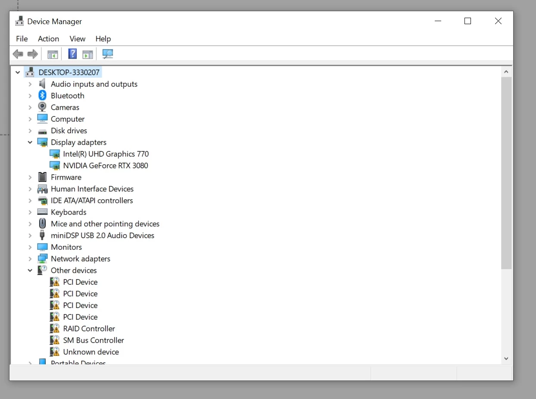
Task: Select the miniDSP USB 2.0 Audio Devices label
Action: tap(103, 235)
